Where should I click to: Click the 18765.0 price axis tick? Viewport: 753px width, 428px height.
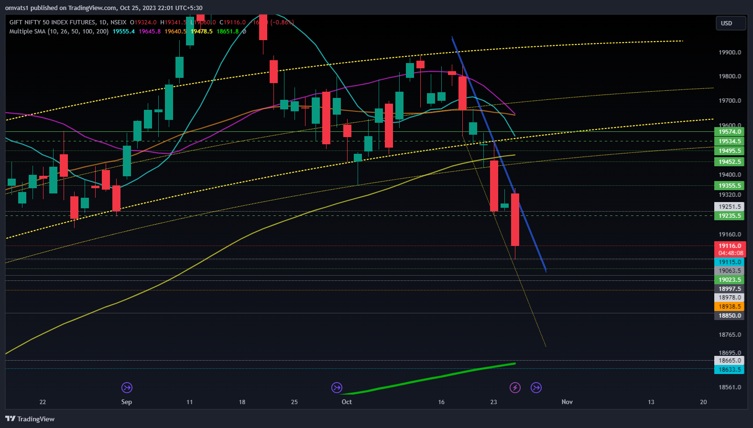coord(730,335)
